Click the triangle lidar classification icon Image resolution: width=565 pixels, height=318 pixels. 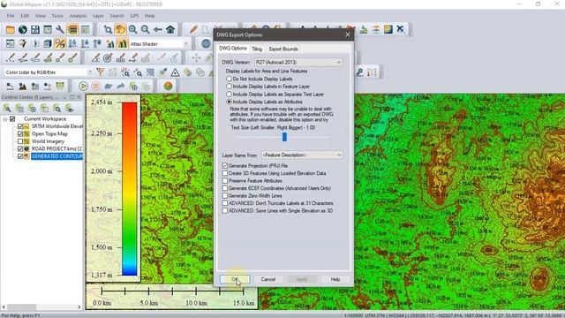(175, 72)
